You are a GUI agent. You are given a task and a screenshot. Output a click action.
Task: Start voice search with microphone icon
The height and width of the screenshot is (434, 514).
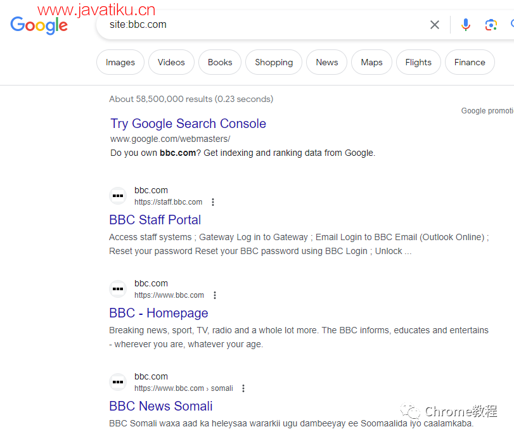(x=465, y=25)
